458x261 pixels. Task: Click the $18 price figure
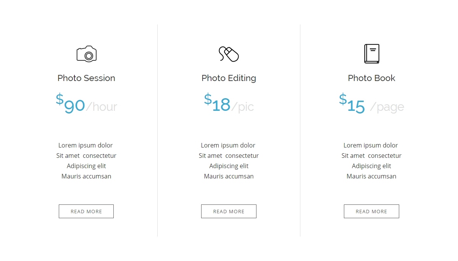click(217, 102)
